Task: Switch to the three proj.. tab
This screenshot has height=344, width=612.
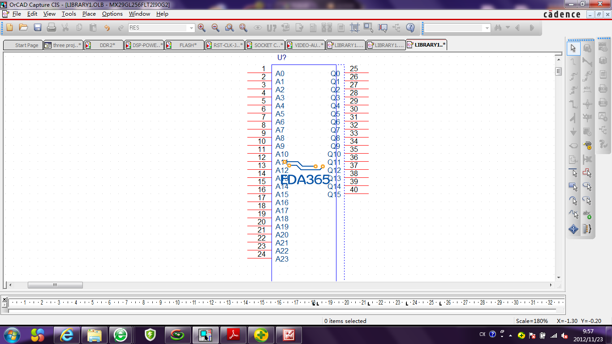Action: click(63, 45)
